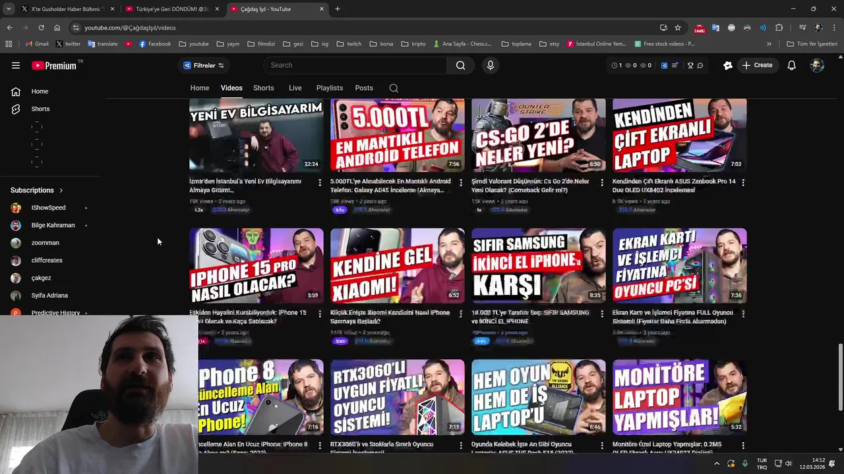
Task: Open more options for SIFIR SAMSUNG video
Action: [x=602, y=314]
